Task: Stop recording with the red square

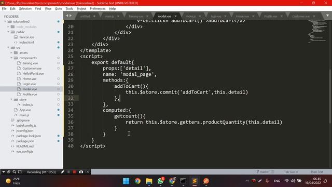Action: [74, 172]
